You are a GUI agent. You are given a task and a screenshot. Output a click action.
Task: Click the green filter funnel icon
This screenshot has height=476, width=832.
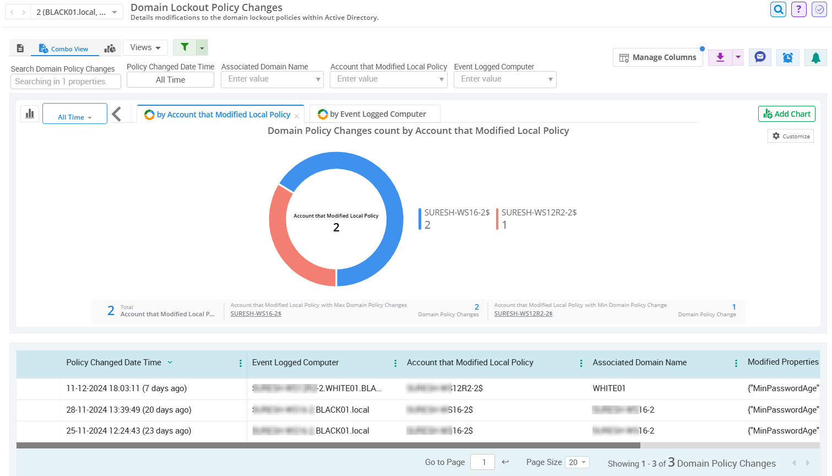184,47
